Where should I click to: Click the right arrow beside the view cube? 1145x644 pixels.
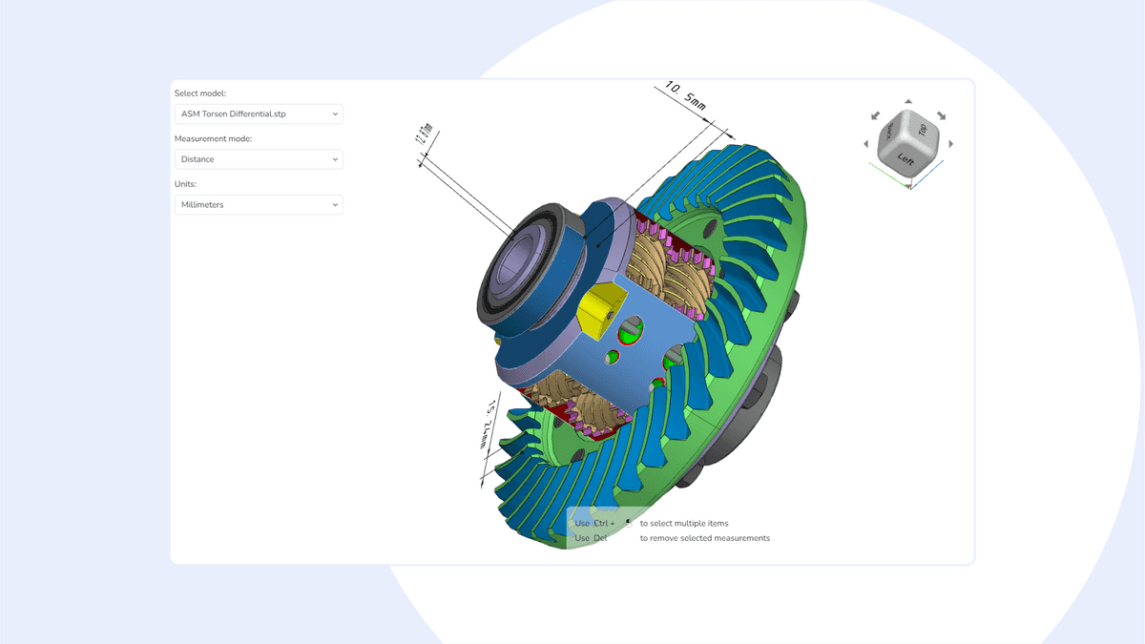[951, 144]
